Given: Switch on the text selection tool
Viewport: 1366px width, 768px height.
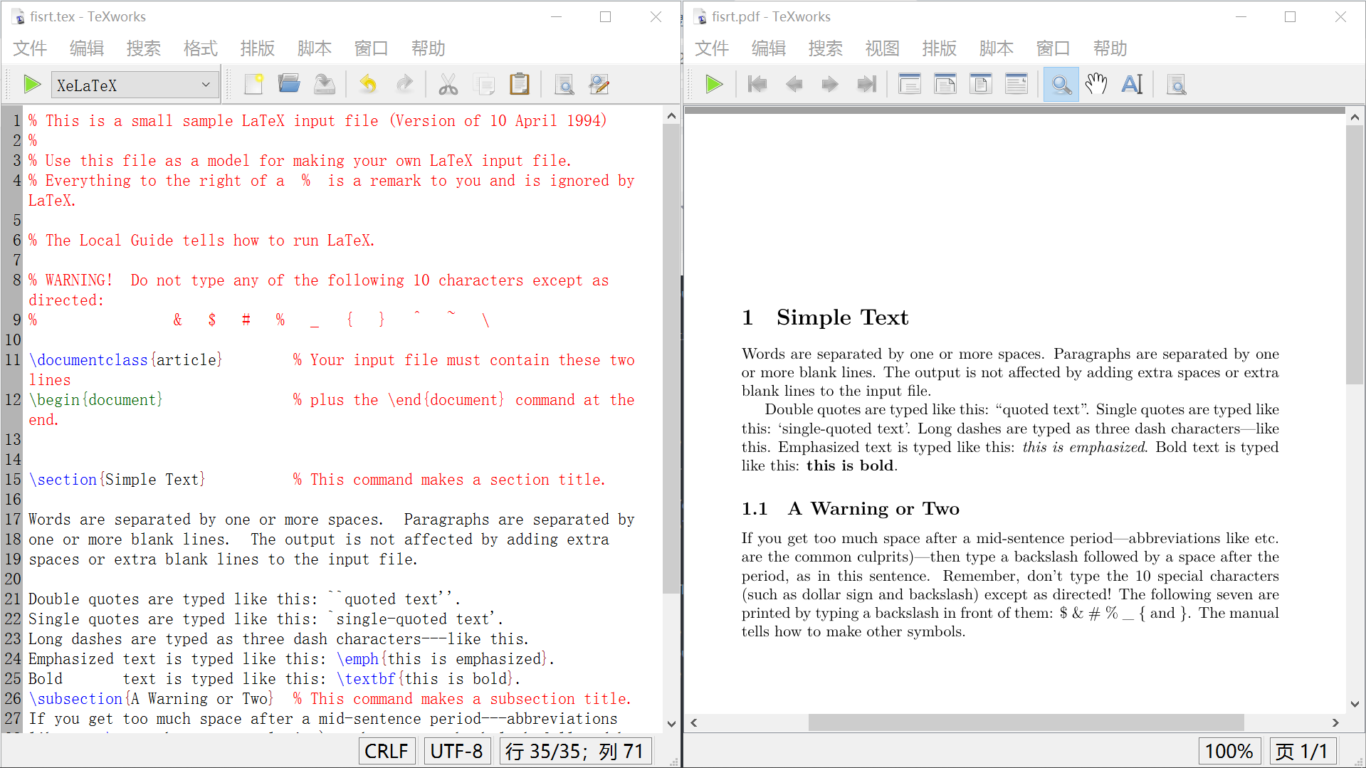Looking at the screenshot, I should (1132, 84).
